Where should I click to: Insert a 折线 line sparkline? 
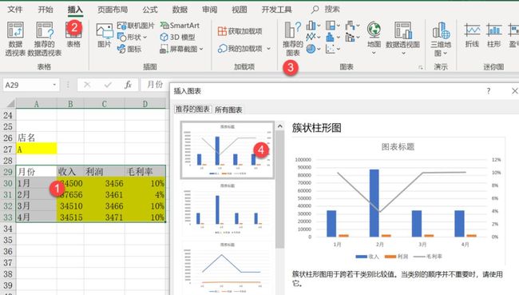pos(472,35)
